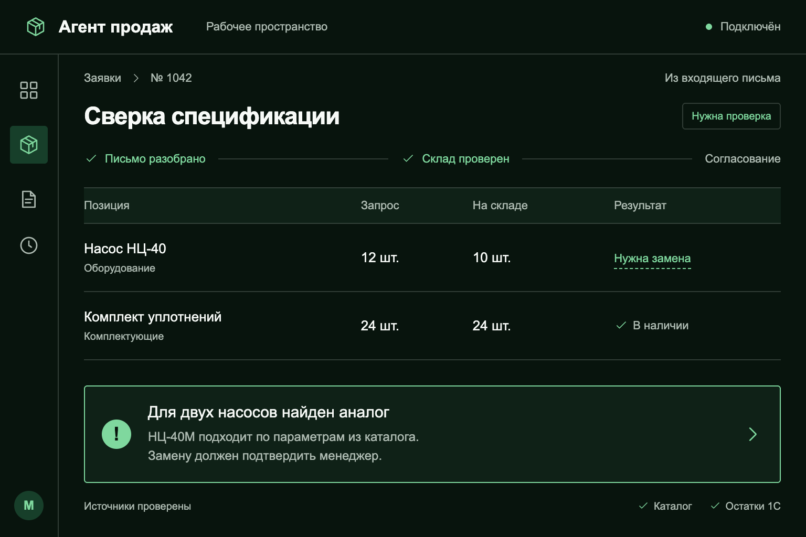
Task: Click the checkmark beside В наличии
Action: point(621,326)
